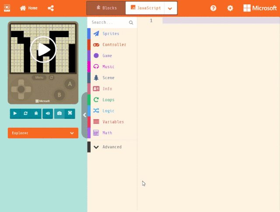This screenshot has width=280, height=212.
Task: Open the Logic category
Action: tap(112, 111)
